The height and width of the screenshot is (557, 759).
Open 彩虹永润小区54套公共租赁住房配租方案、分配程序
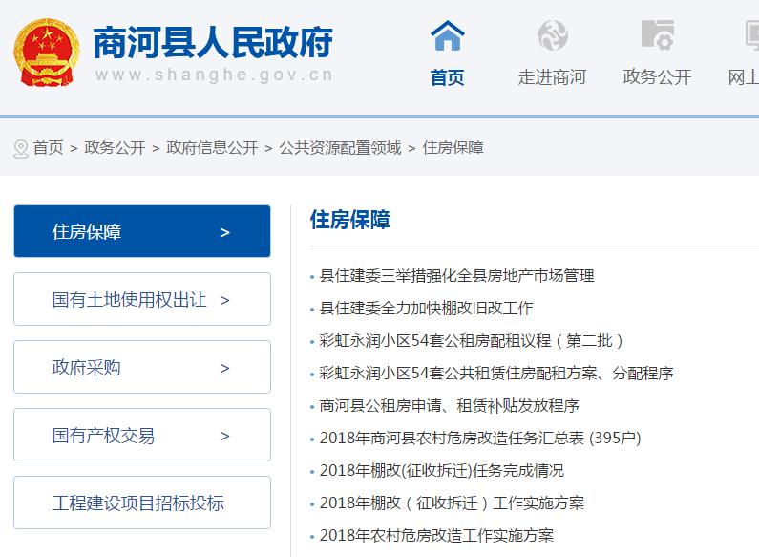496,373
